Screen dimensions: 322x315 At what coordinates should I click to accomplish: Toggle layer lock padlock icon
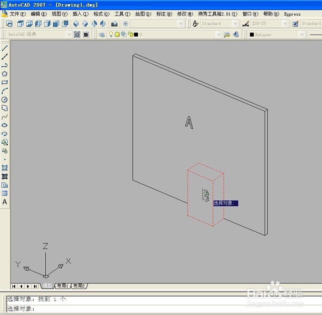click(x=130, y=34)
